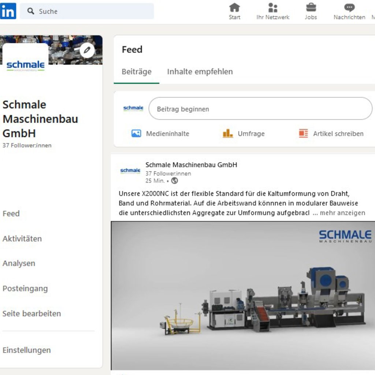
Task: Click the schmale logo beside Beitrag beginnen
Action: point(133,108)
